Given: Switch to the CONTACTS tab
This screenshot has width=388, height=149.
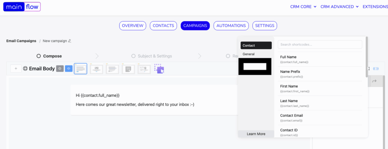Looking at the screenshot, I should (x=163, y=26).
